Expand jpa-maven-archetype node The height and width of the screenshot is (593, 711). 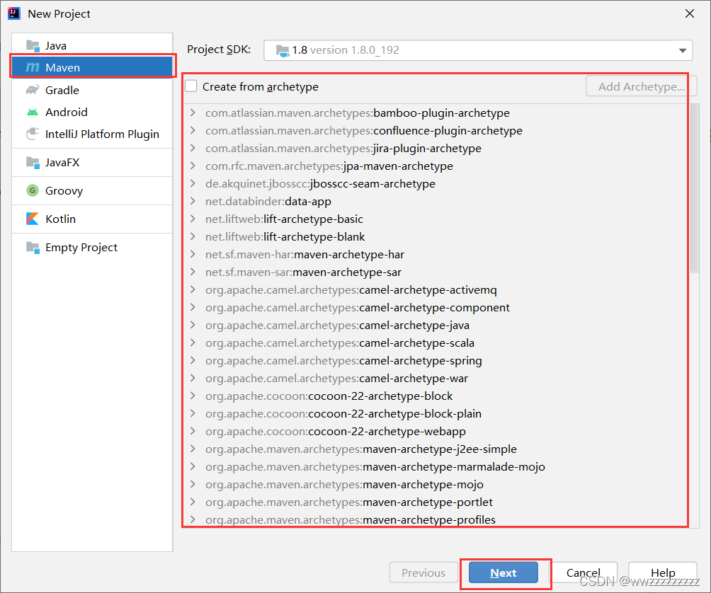coord(193,166)
